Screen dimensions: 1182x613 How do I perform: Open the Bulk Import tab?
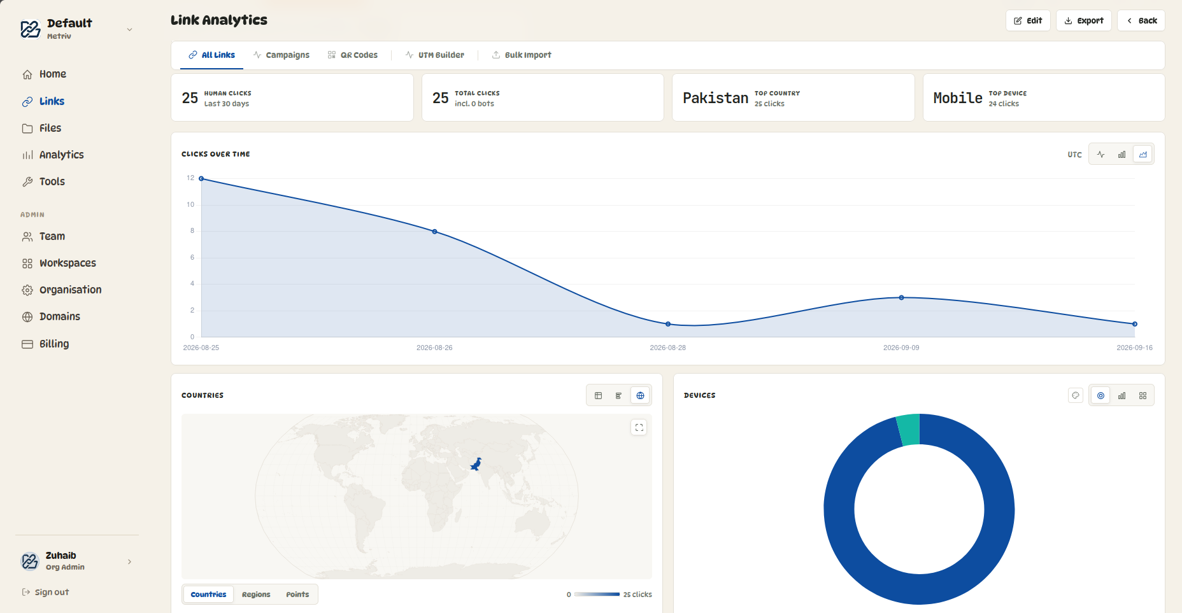click(522, 55)
